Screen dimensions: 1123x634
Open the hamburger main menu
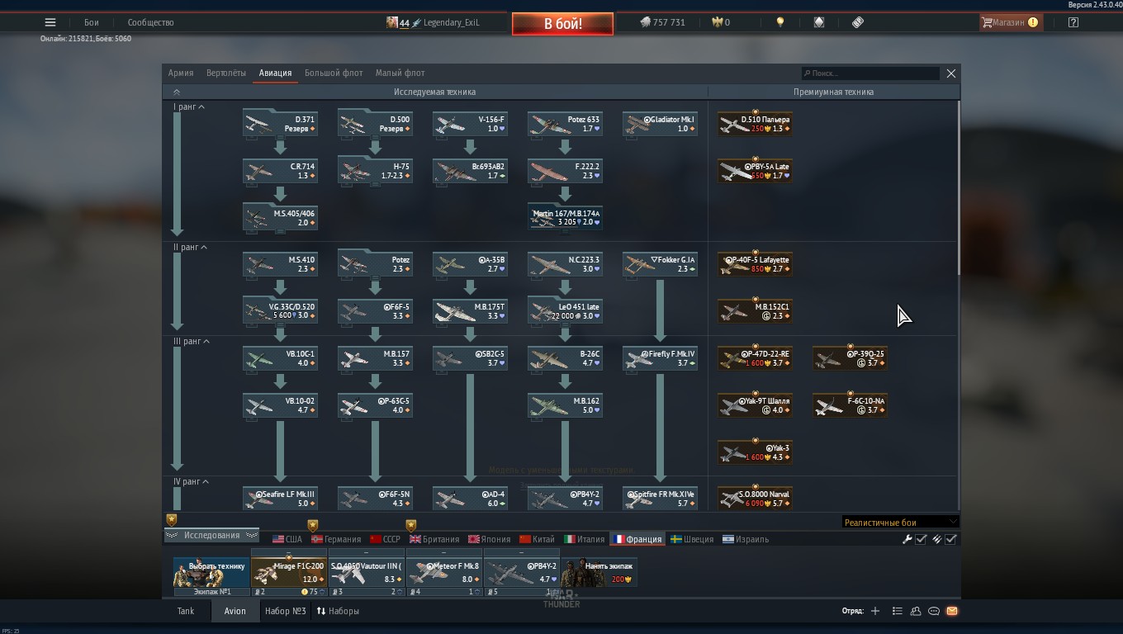tap(50, 22)
